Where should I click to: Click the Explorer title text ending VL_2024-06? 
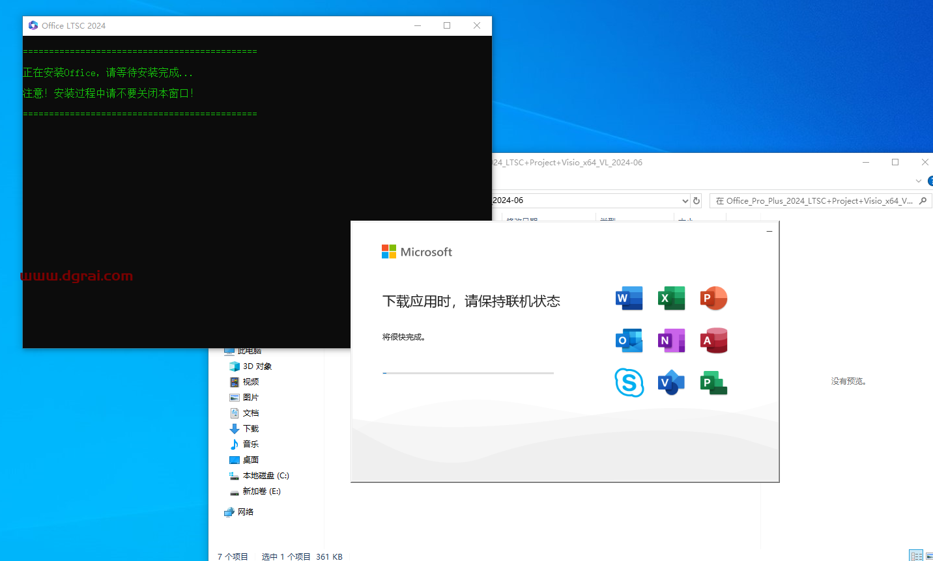567,163
